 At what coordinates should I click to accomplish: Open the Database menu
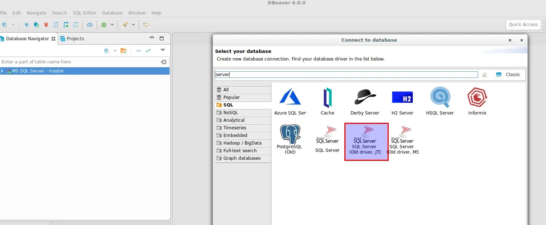coord(112,13)
